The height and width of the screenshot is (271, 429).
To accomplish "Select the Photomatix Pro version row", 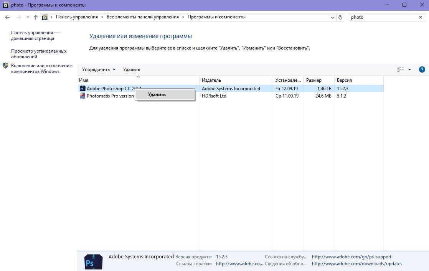I will click(230, 96).
